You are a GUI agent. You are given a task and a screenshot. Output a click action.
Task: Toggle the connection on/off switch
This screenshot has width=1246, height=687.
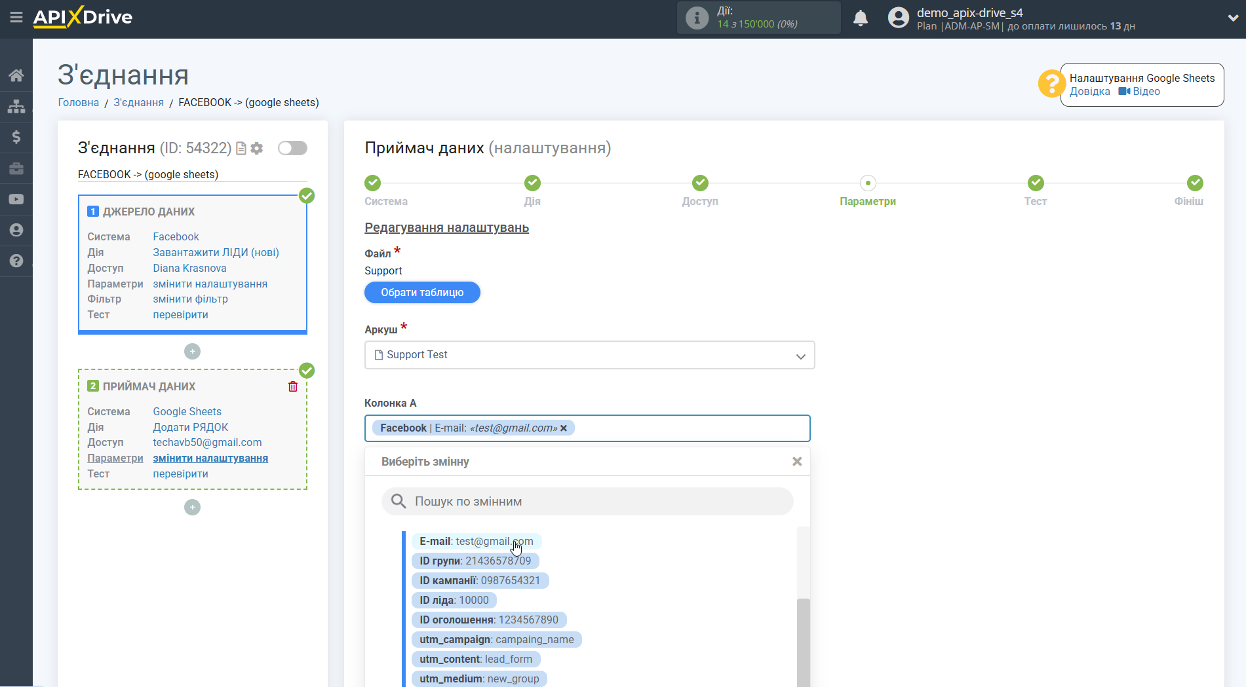[292, 148]
